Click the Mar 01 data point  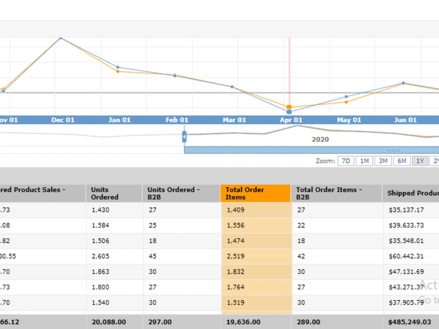pyautogui.click(x=232, y=87)
